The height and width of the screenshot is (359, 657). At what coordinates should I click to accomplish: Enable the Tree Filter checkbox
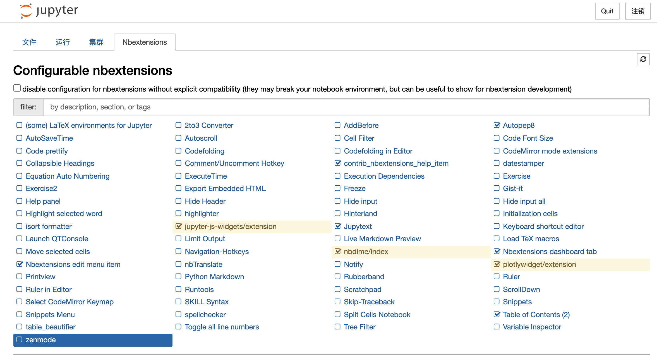click(337, 327)
